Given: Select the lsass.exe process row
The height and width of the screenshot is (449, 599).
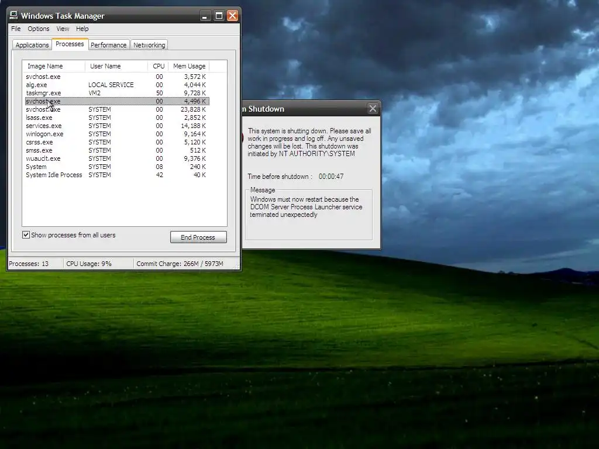Looking at the screenshot, I should [x=117, y=118].
